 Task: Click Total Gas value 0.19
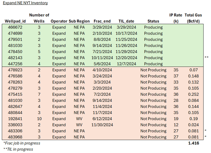193,119
